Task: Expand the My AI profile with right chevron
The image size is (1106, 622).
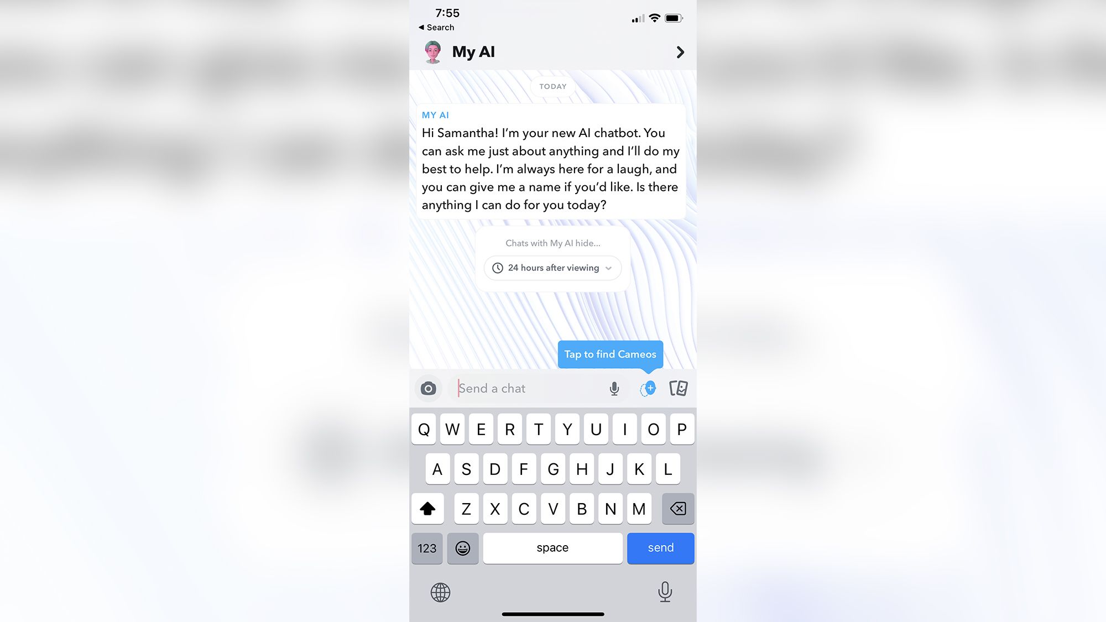Action: 679,51
